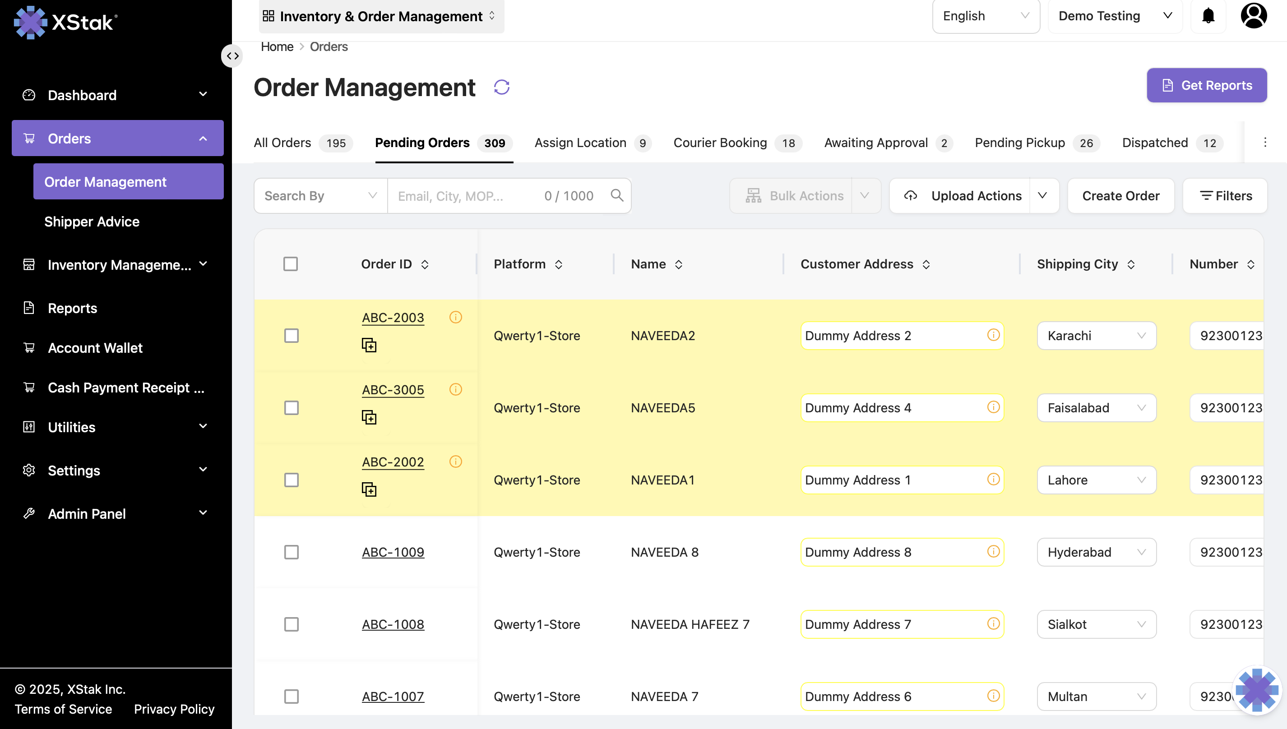Open the Karachi shipping city dropdown
Image resolution: width=1287 pixels, height=729 pixels.
coord(1096,336)
